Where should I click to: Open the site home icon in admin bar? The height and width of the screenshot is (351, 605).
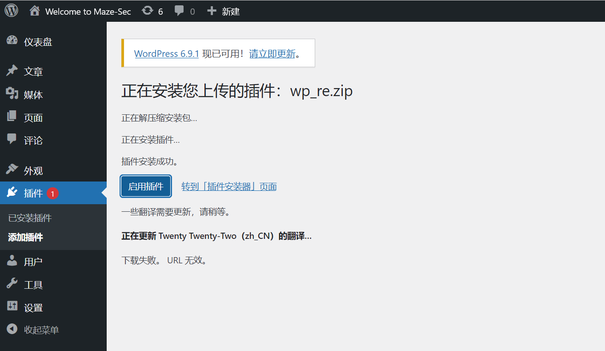(x=35, y=11)
